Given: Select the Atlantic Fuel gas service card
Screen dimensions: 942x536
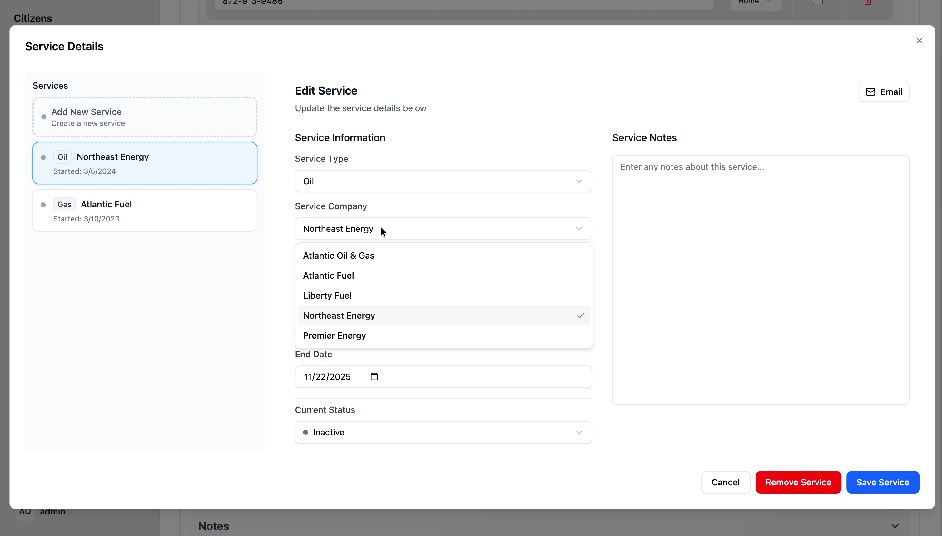Looking at the screenshot, I should (x=145, y=211).
